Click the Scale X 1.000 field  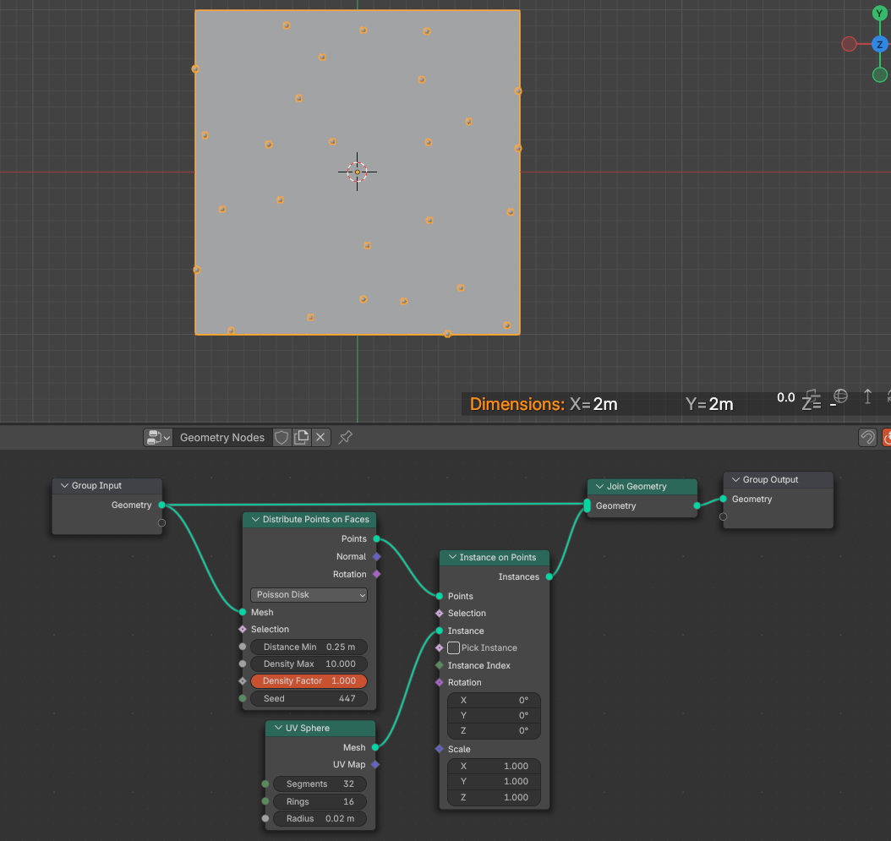[x=494, y=766]
